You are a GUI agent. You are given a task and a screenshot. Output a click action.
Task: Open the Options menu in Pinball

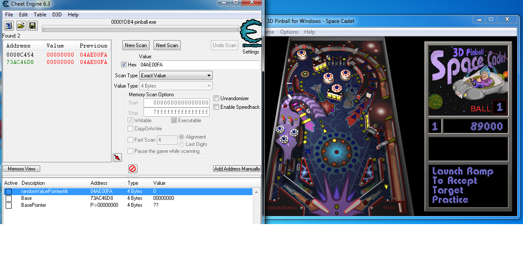point(289,32)
